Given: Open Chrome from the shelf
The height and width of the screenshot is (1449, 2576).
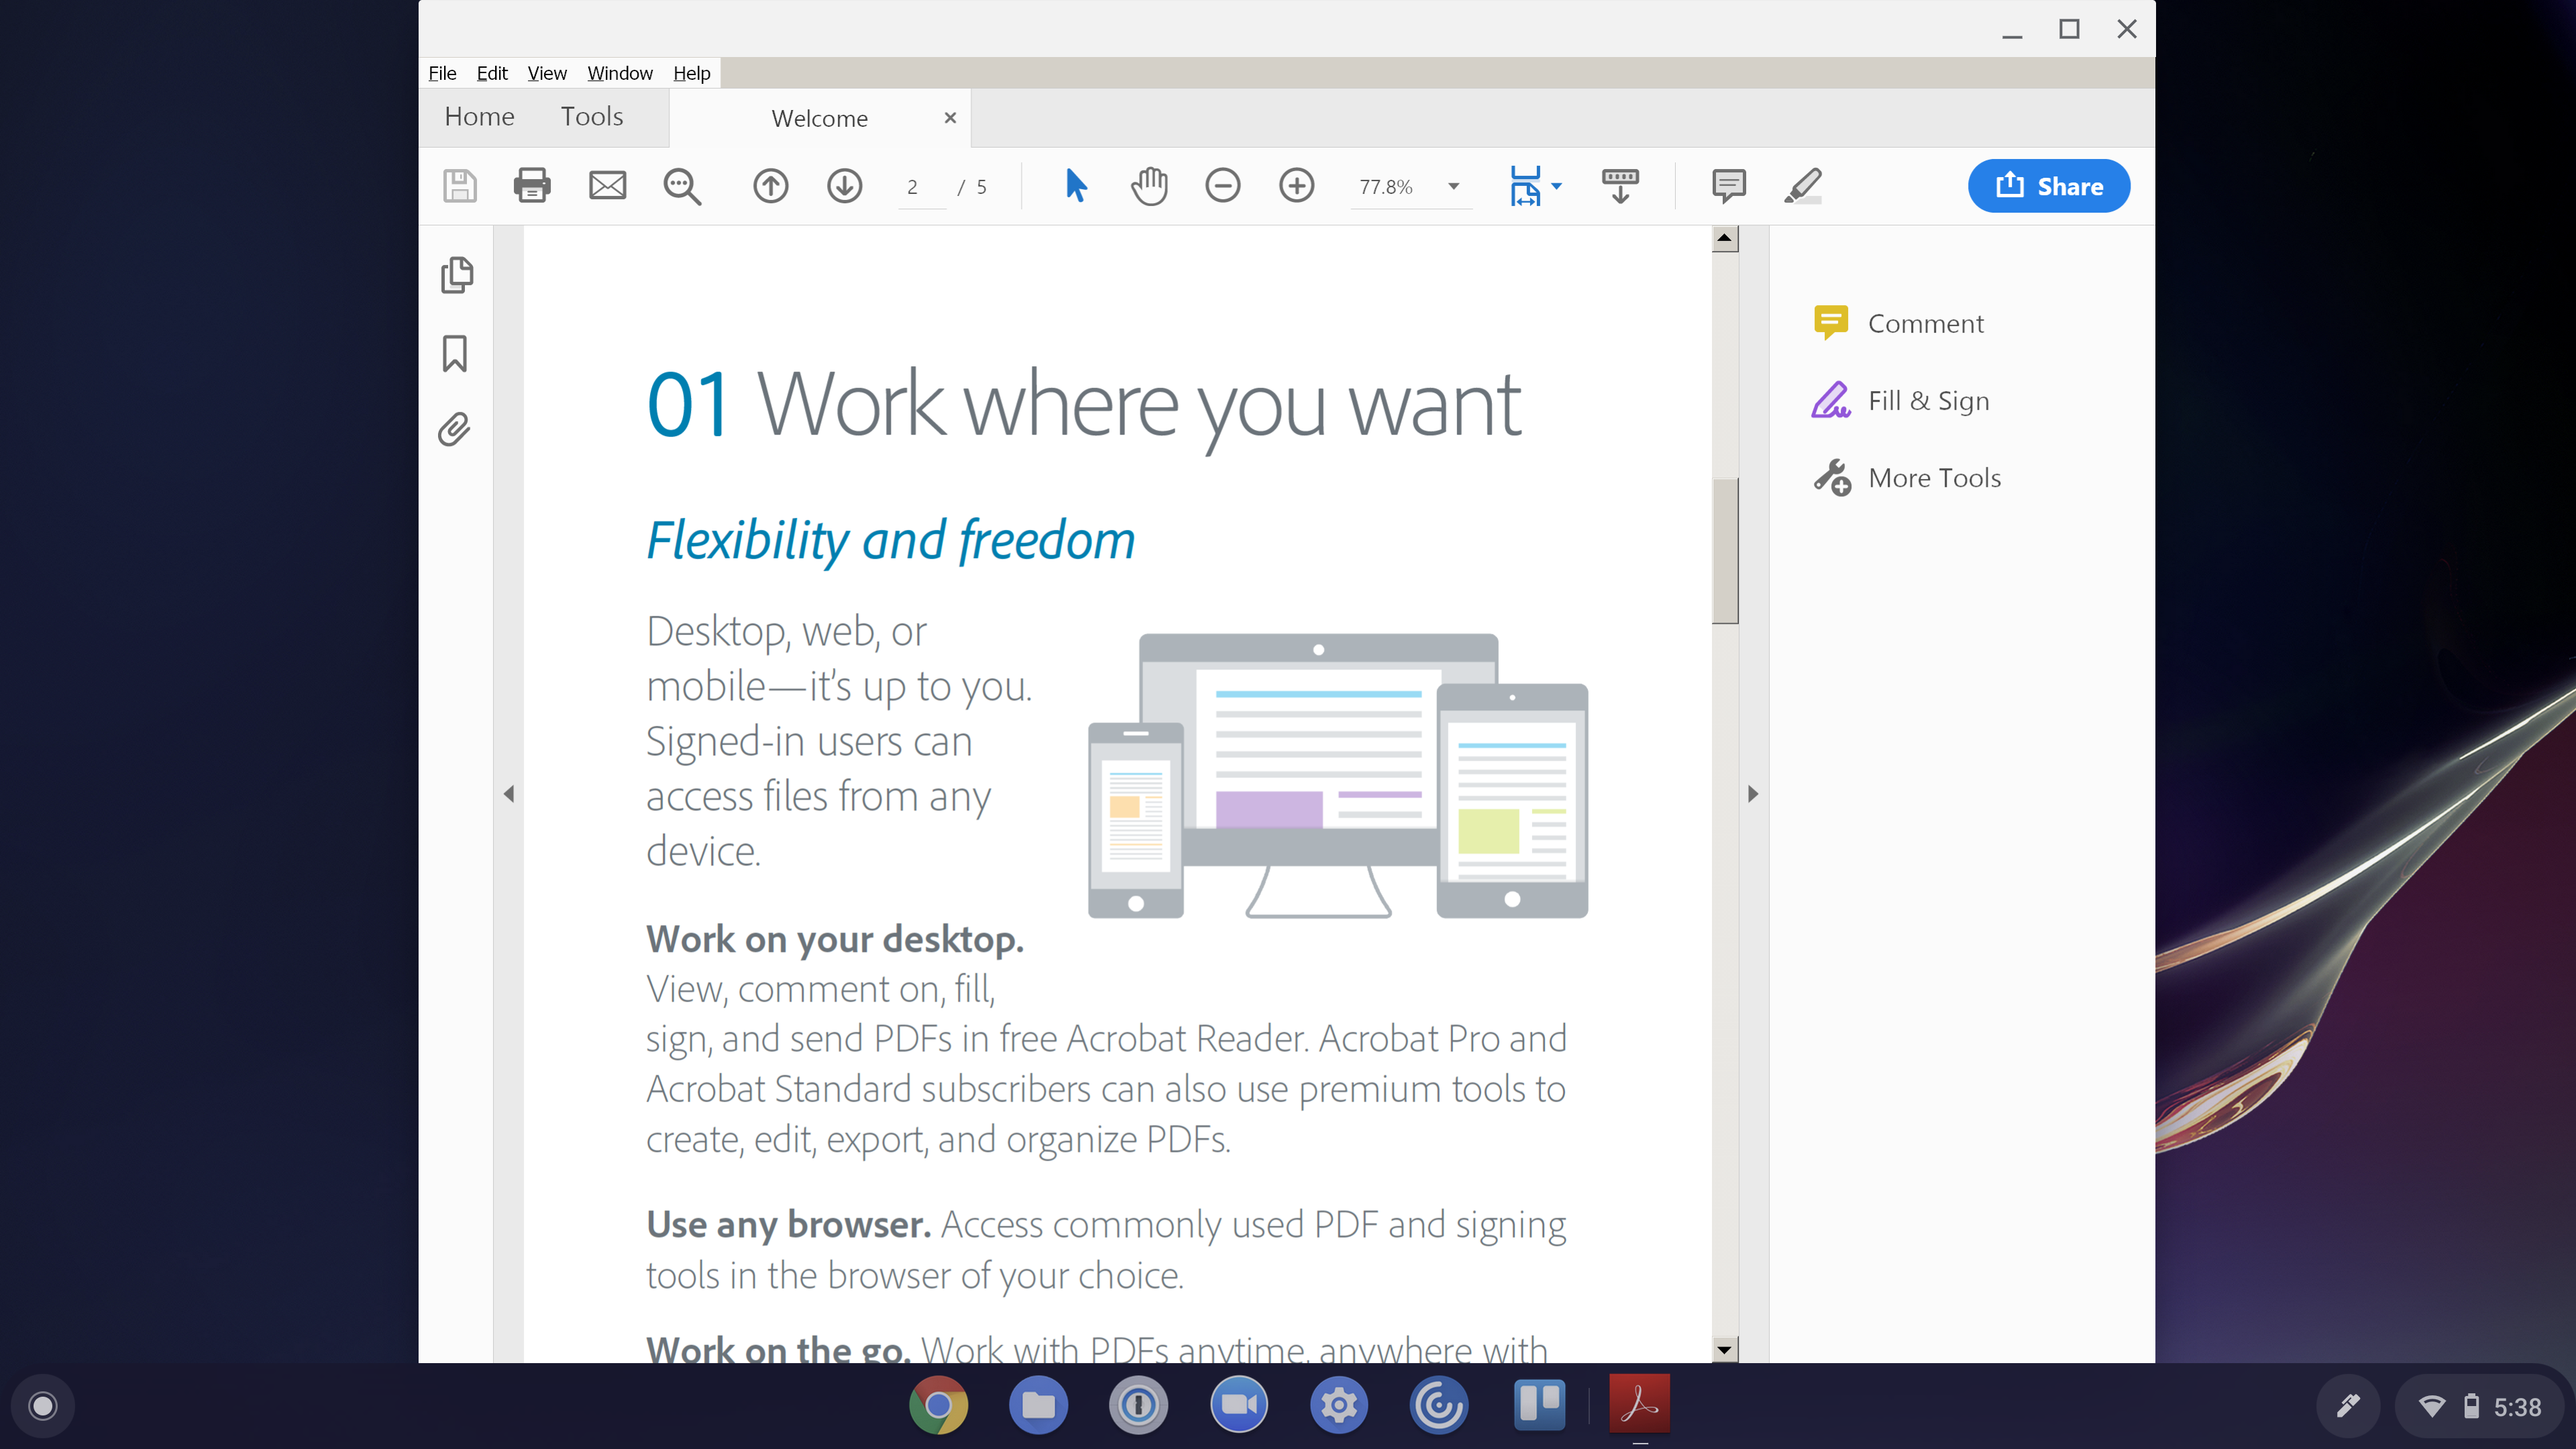Looking at the screenshot, I should tap(938, 1405).
